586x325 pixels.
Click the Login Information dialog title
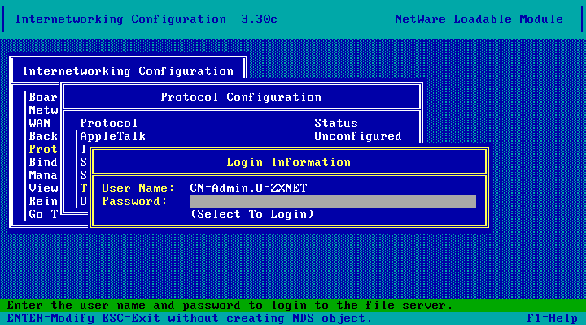coord(288,162)
